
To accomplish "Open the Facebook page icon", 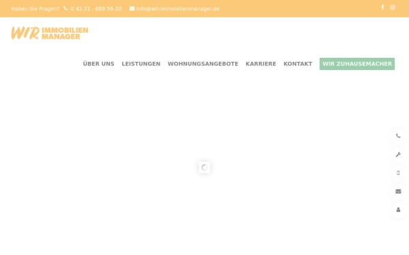I will [x=382, y=7].
